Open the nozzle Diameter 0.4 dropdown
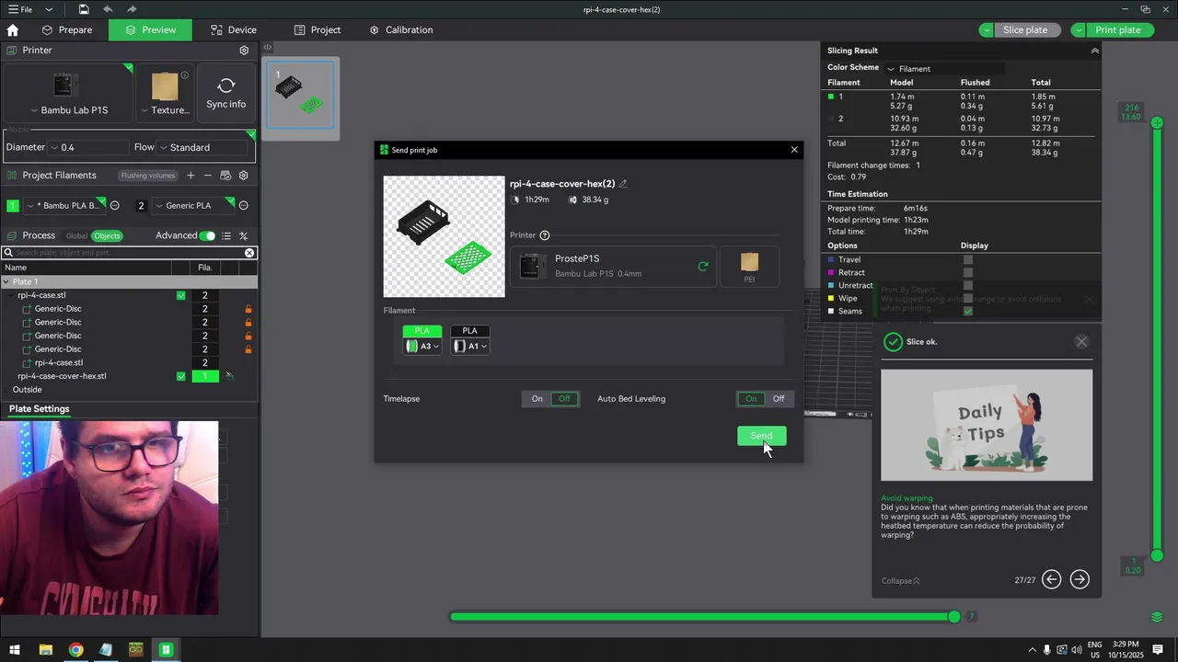The width and height of the screenshot is (1178, 662). pyautogui.click(x=89, y=147)
